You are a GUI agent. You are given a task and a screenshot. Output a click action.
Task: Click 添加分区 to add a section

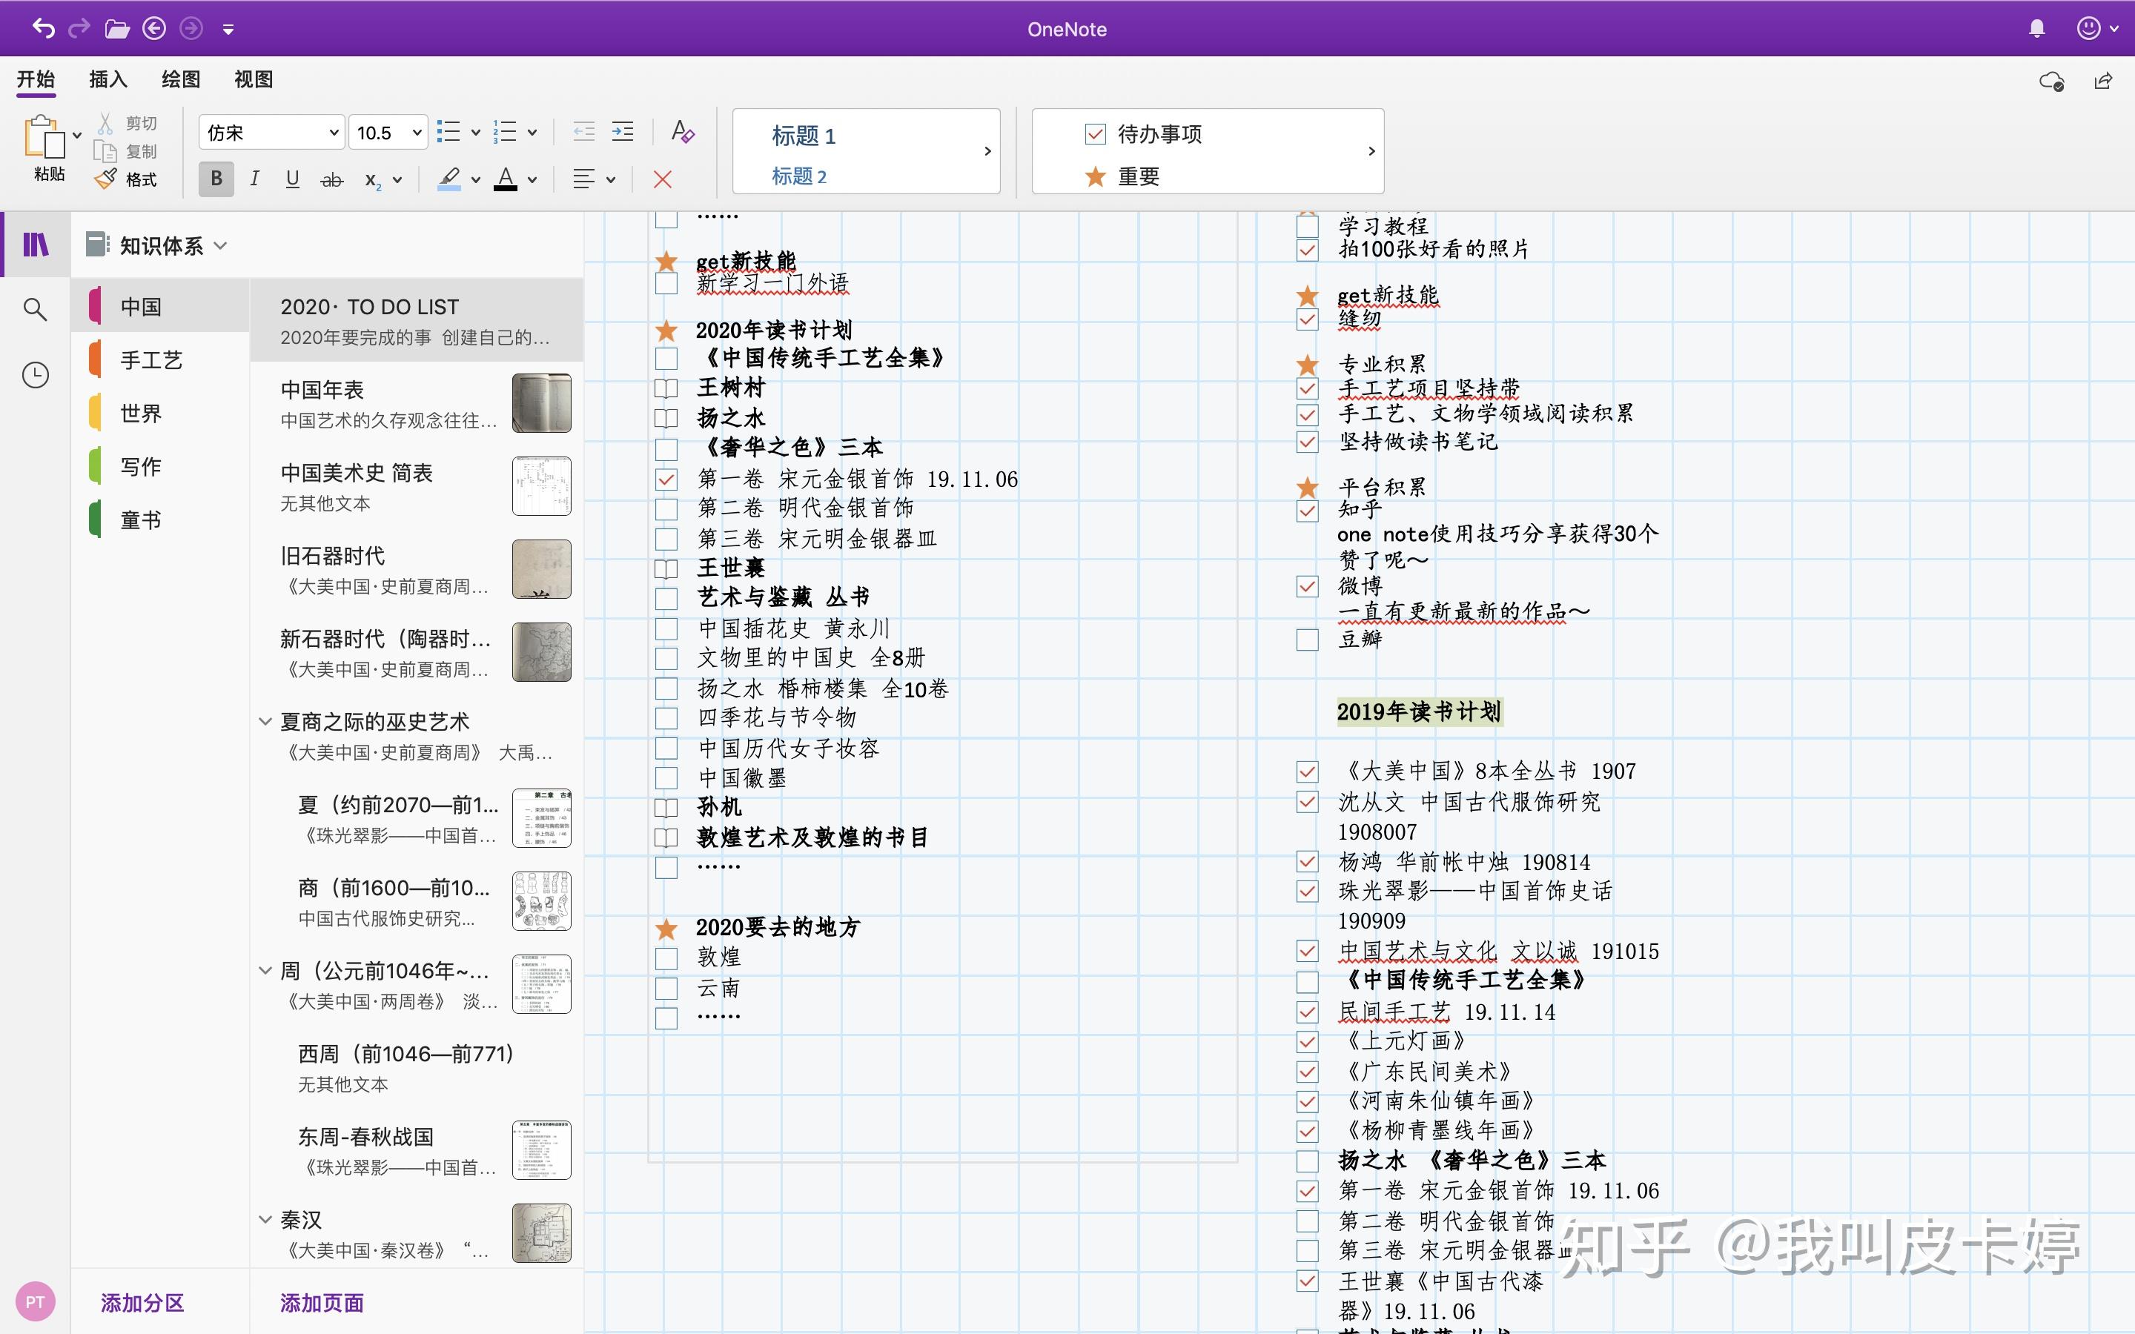[x=142, y=1303]
